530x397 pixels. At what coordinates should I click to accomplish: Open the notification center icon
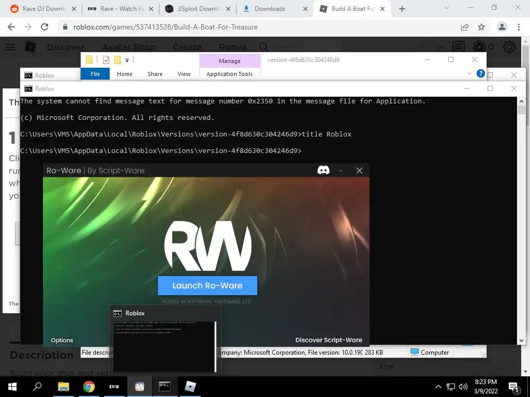pos(514,387)
